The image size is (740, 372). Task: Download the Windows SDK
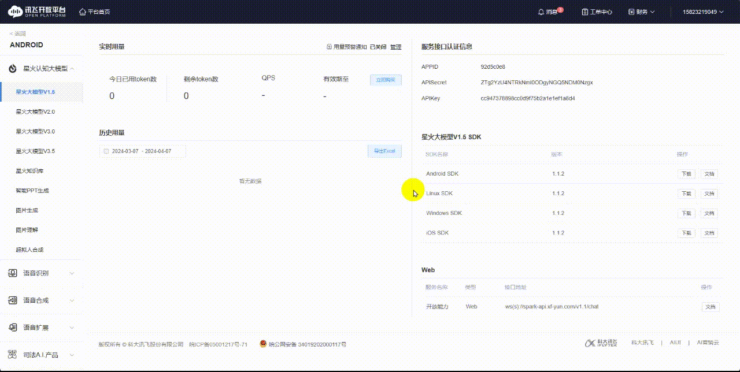(686, 213)
